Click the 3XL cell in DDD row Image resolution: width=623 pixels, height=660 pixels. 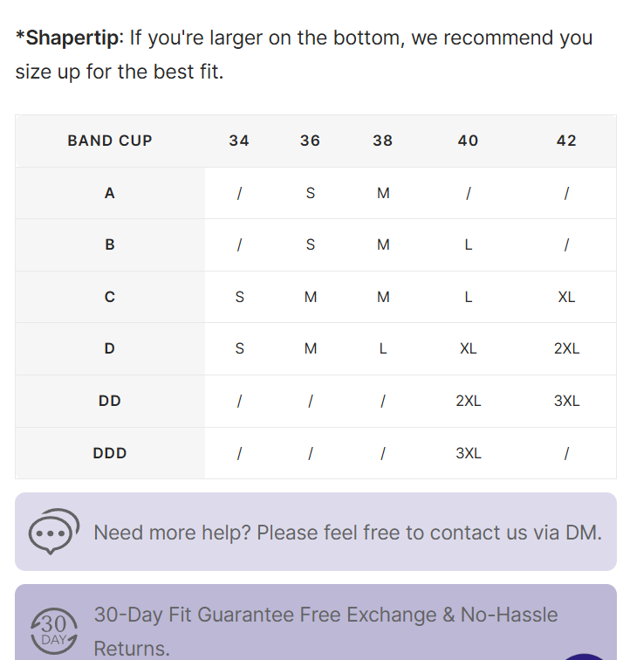tap(469, 453)
